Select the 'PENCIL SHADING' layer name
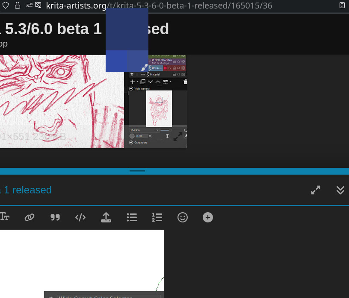 point(162,60)
